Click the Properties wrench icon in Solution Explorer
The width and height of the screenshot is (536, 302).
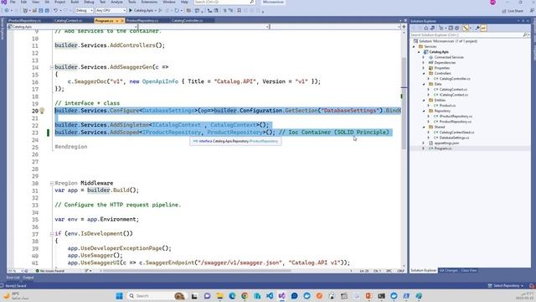pyautogui.click(x=477, y=28)
